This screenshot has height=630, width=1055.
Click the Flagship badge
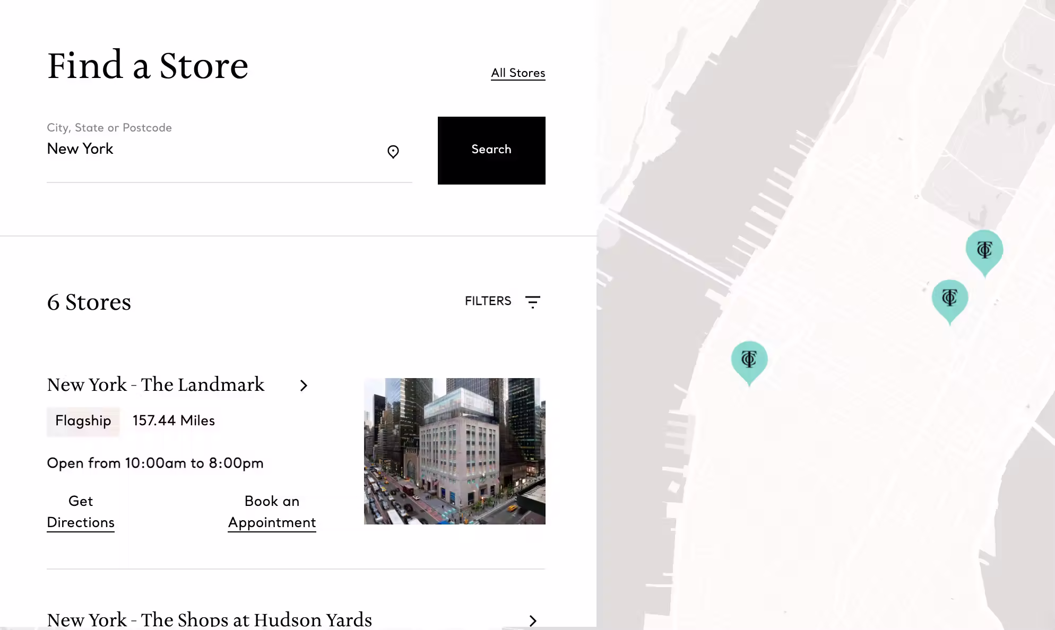[83, 421]
